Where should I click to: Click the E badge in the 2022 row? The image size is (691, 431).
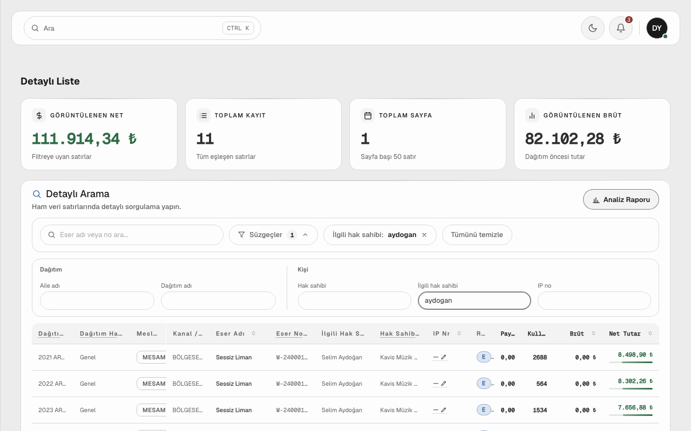click(484, 384)
